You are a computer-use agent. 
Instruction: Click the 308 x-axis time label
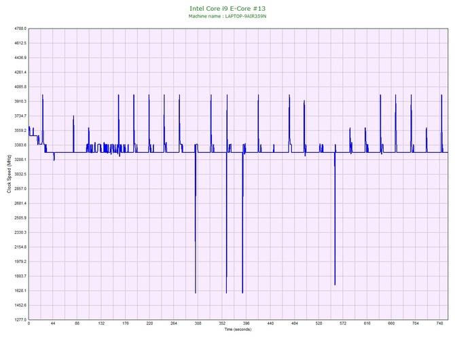[x=198, y=323]
